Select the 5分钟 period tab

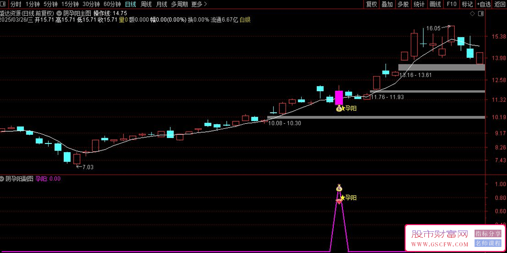click(50, 4)
